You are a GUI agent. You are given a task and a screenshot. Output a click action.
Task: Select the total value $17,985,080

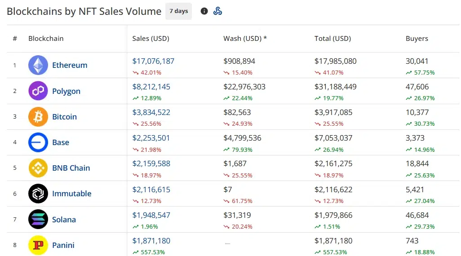click(336, 61)
